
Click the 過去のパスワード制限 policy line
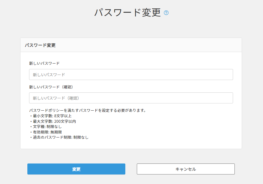pyautogui.click(x=59, y=137)
